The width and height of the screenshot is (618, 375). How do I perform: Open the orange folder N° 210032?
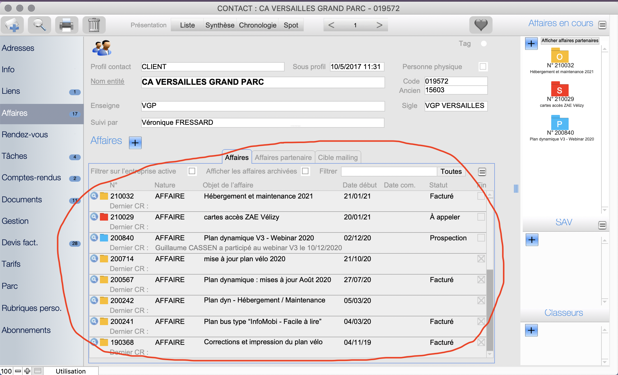560,55
